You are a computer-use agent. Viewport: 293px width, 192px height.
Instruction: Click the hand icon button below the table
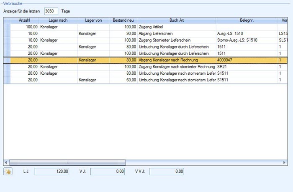point(8,171)
